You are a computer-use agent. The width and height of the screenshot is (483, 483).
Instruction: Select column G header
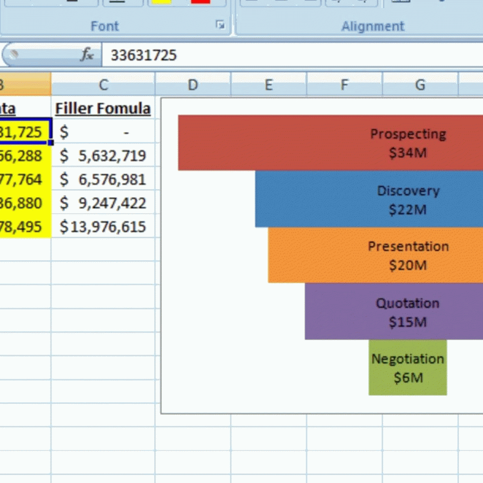click(420, 85)
